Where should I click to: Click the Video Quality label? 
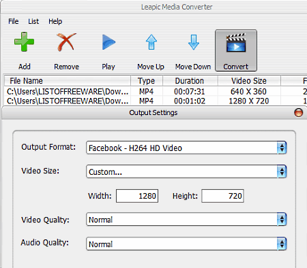coord(45,220)
